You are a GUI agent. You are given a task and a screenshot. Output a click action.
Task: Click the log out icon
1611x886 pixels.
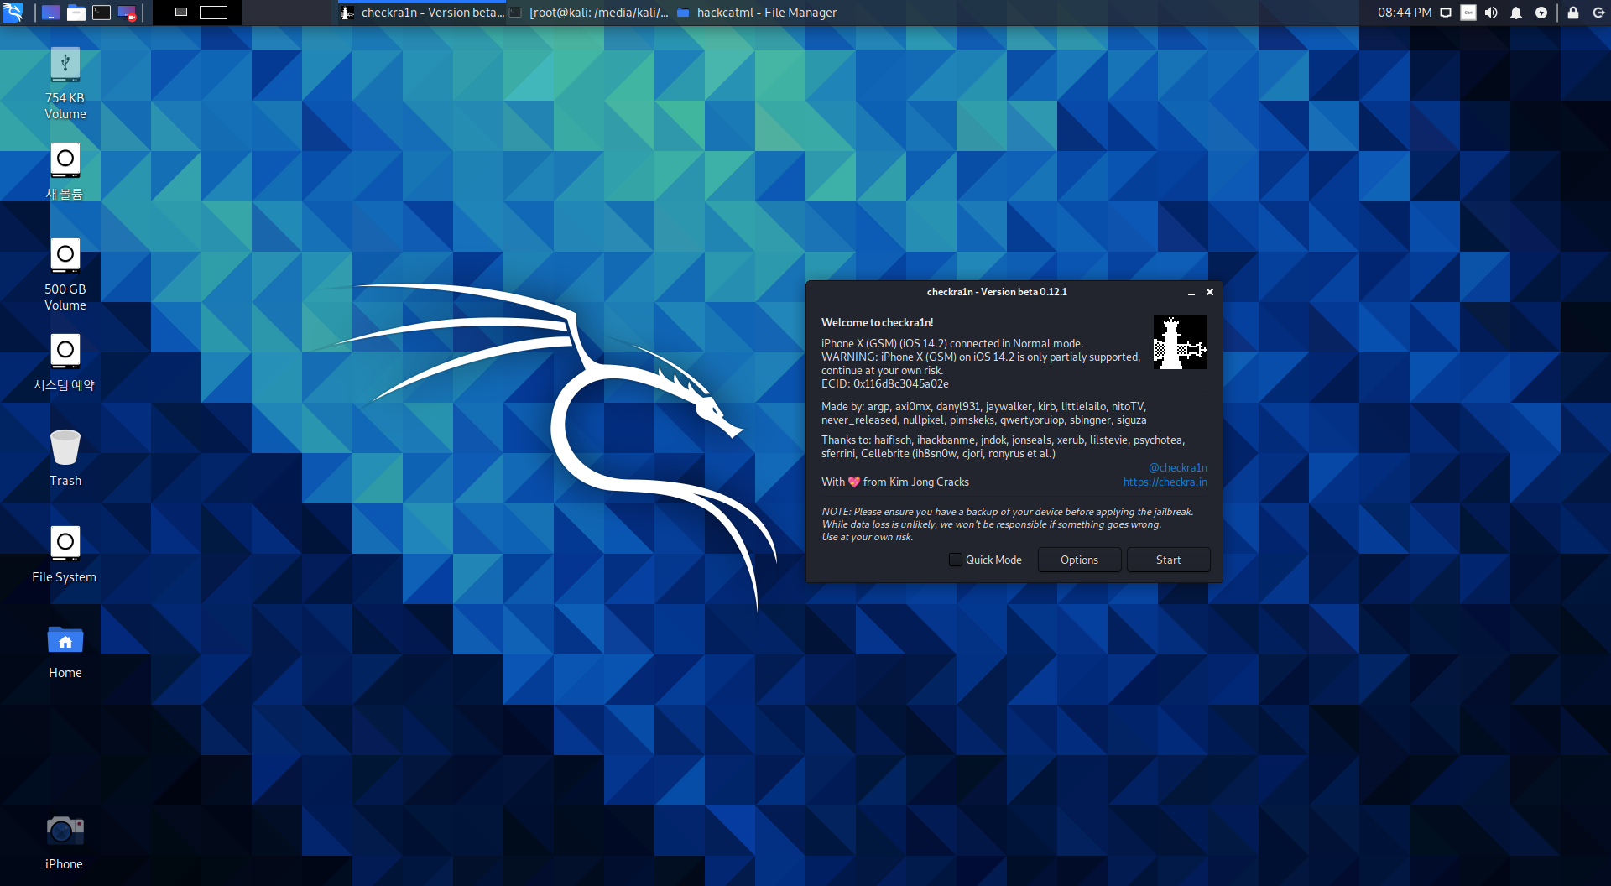[1598, 13]
